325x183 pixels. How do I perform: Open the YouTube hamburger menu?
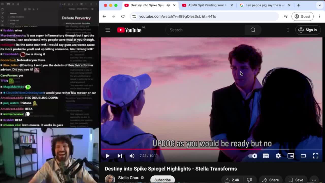click(108, 30)
